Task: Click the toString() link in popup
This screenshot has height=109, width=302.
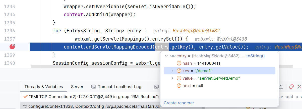Action: 255,56
